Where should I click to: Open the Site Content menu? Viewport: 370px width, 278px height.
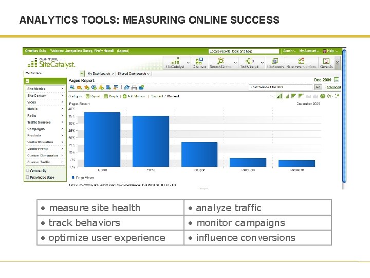coord(45,96)
